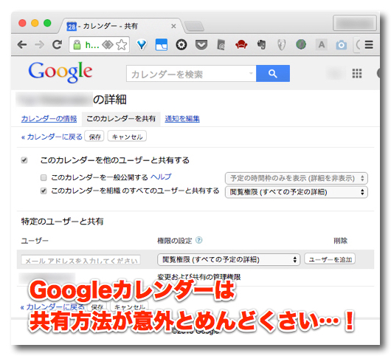Click the ユーザーを追加 button
This screenshot has width=391, height=356.
tap(330, 259)
